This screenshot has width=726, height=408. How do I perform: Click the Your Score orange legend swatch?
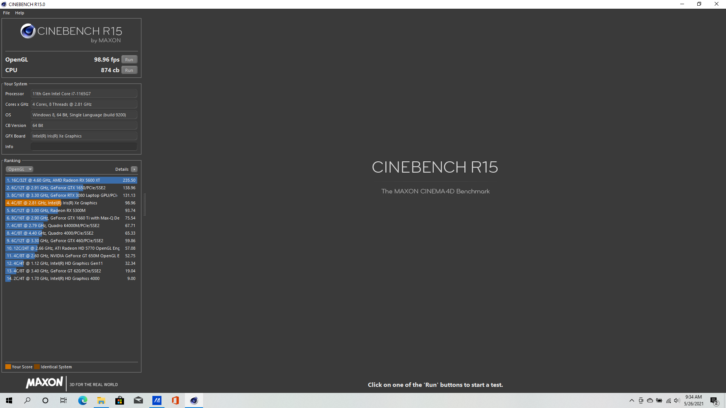(8, 367)
